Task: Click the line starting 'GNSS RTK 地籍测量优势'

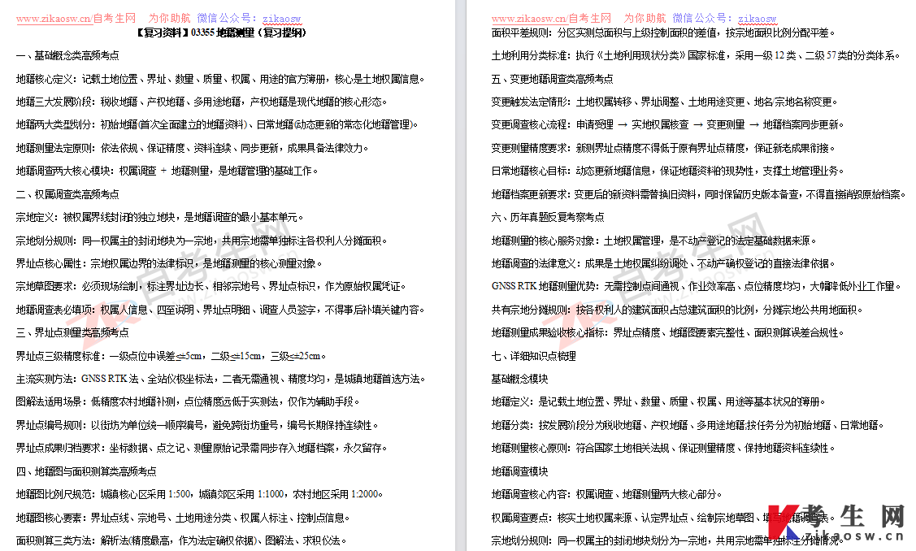Action: coord(696,286)
